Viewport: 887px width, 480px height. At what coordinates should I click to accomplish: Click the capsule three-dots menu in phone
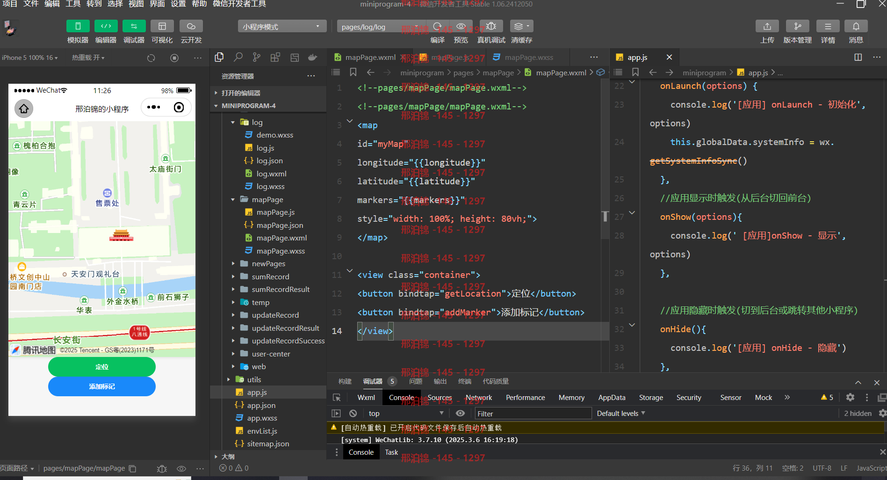point(153,108)
